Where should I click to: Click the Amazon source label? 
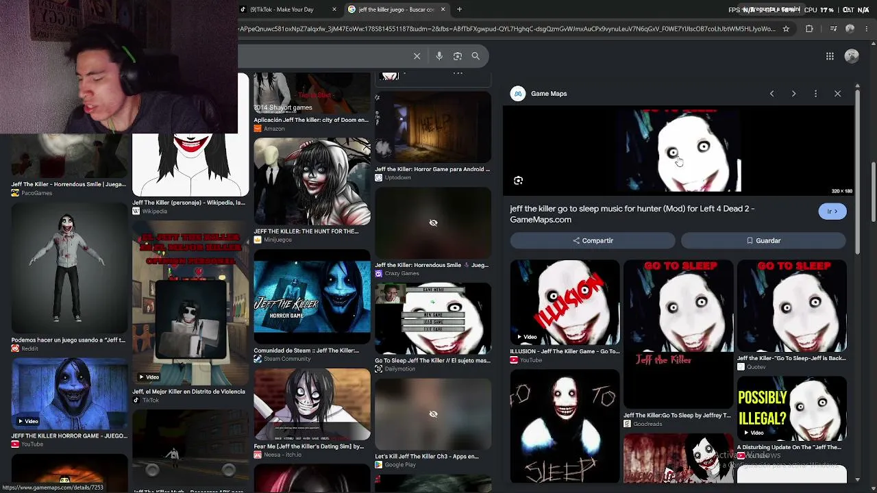[274, 129]
